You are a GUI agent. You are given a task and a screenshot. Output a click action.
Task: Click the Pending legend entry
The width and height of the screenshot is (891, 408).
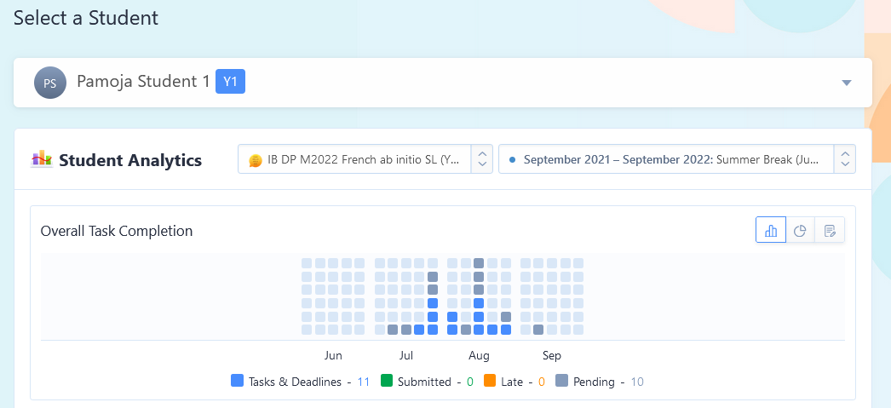point(600,382)
